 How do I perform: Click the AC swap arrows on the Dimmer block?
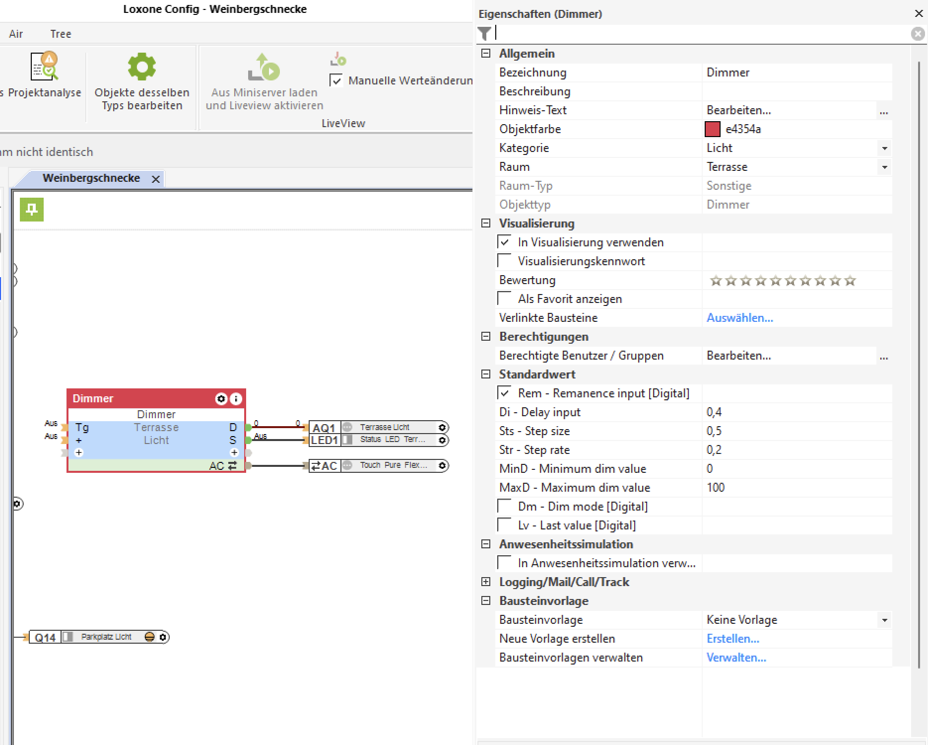click(232, 465)
